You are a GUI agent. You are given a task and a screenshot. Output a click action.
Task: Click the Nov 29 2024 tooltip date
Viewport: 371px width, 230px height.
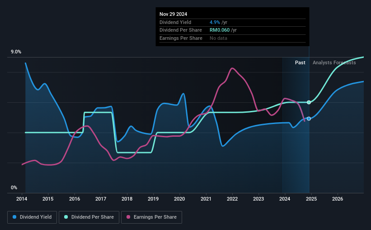pyautogui.click(x=173, y=14)
